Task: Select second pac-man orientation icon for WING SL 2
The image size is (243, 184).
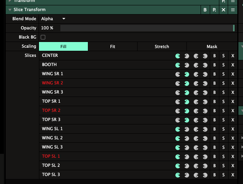Action: [187, 138]
